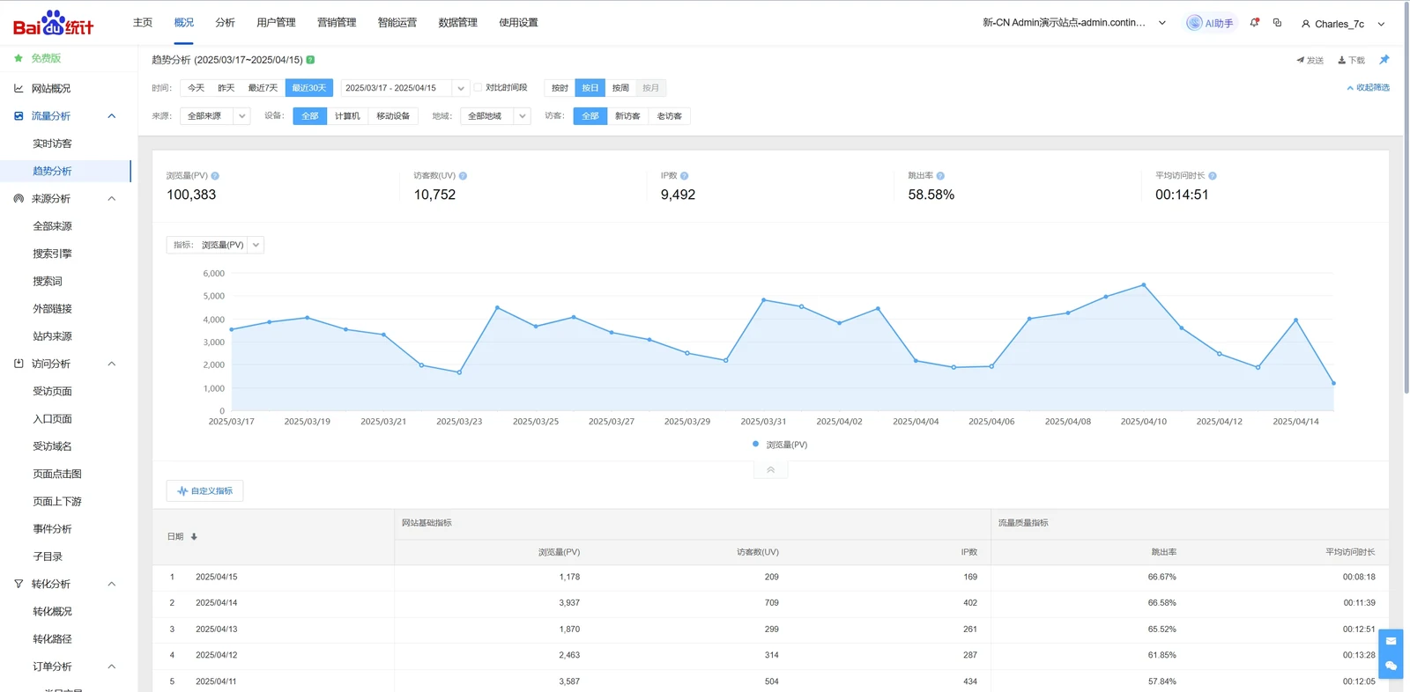Switch granularity to 按周

(620, 88)
